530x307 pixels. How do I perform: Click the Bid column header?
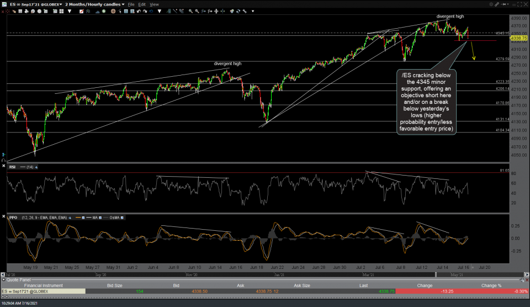pyautogui.click(x=176, y=285)
